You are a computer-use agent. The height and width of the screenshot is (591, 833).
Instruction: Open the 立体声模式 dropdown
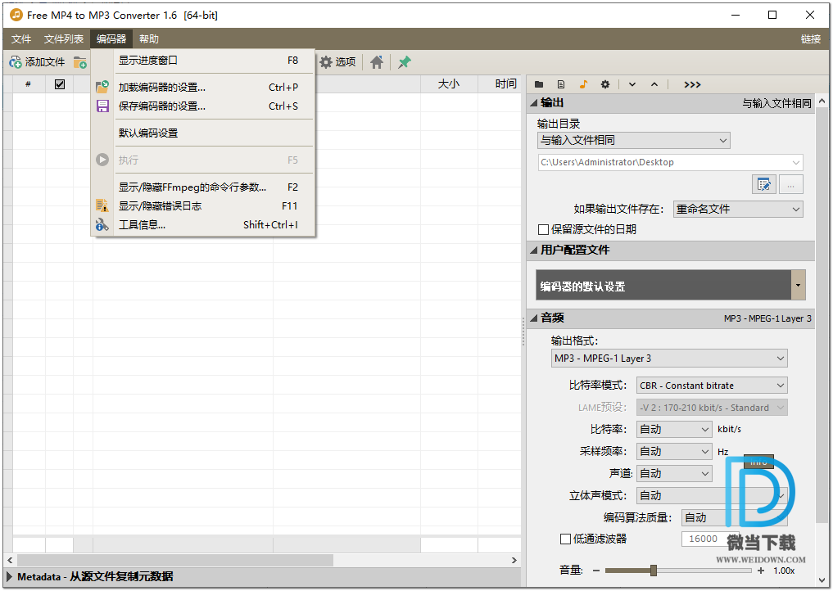(x=712, y=495)
